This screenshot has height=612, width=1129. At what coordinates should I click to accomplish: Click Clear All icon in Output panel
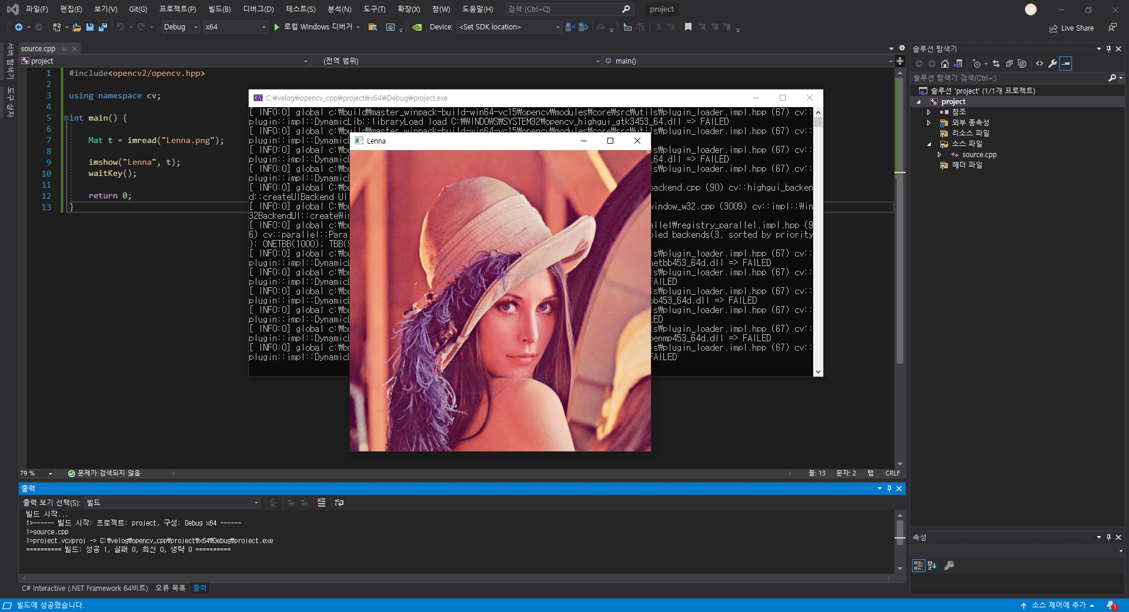click(x=321, y=503)
